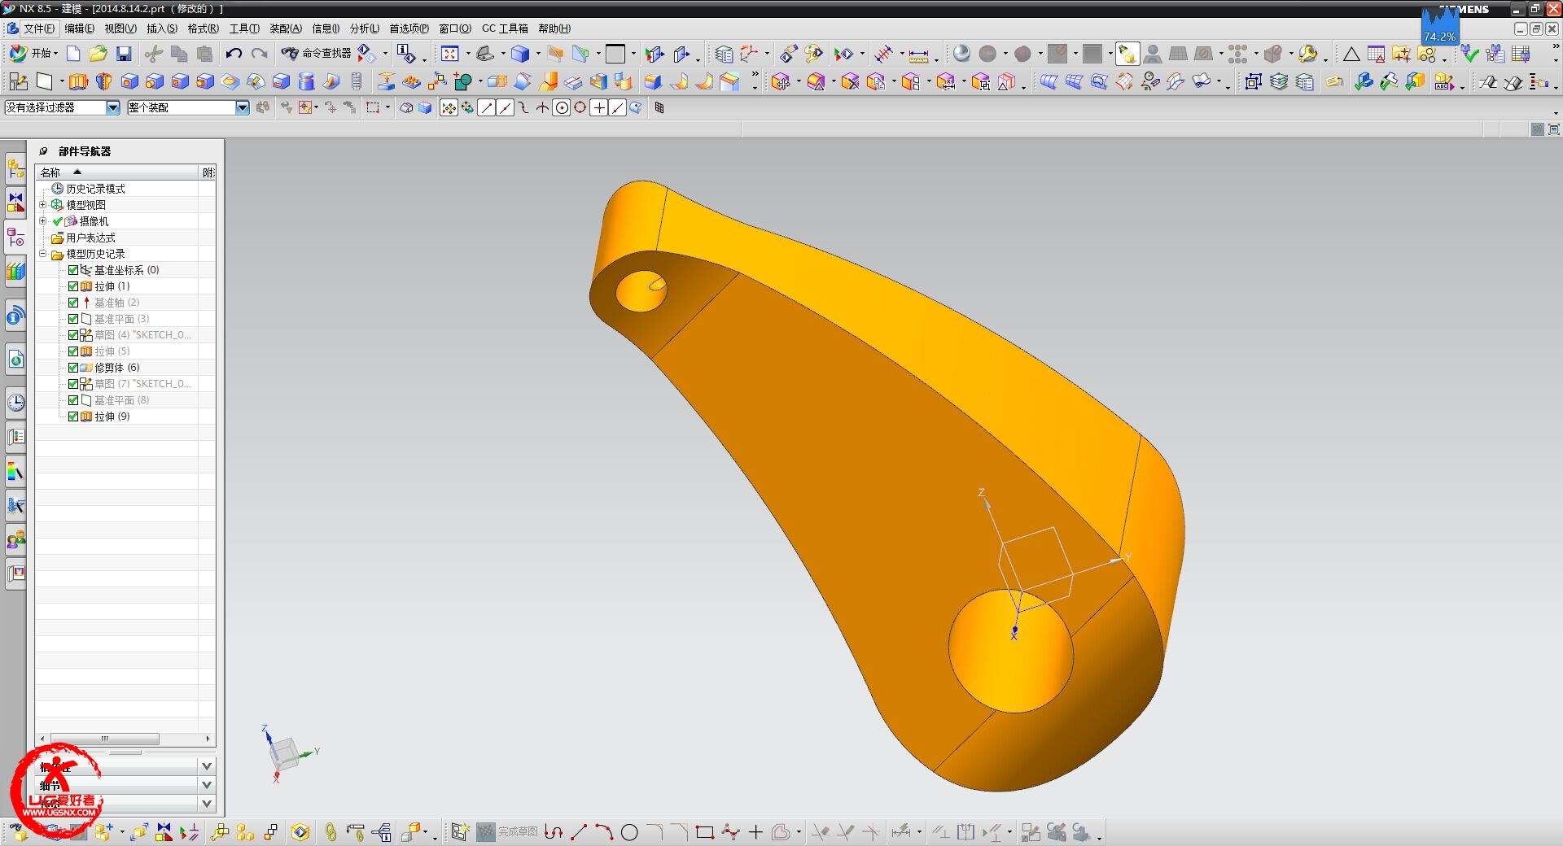Open the History clock sidebar tab
1563x846 pixels.
coord(15,402)
